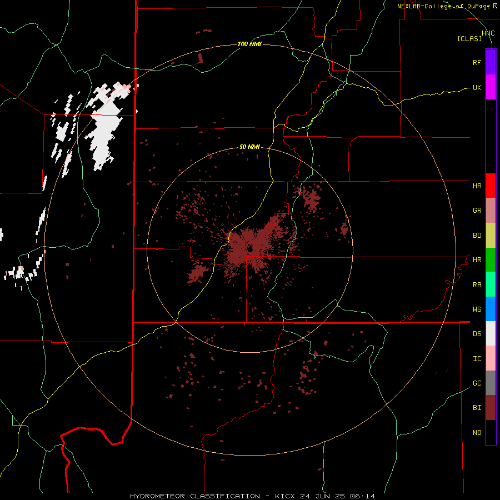The image size is (500, 500).
Task: Choose the gray GC legend swatch
Action: coord(491,383)
